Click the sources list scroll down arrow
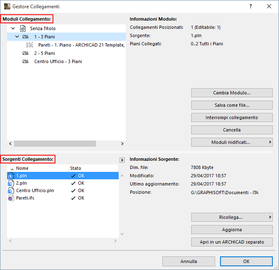This screenshot has width=279, height=270. [x=122, y=234]
